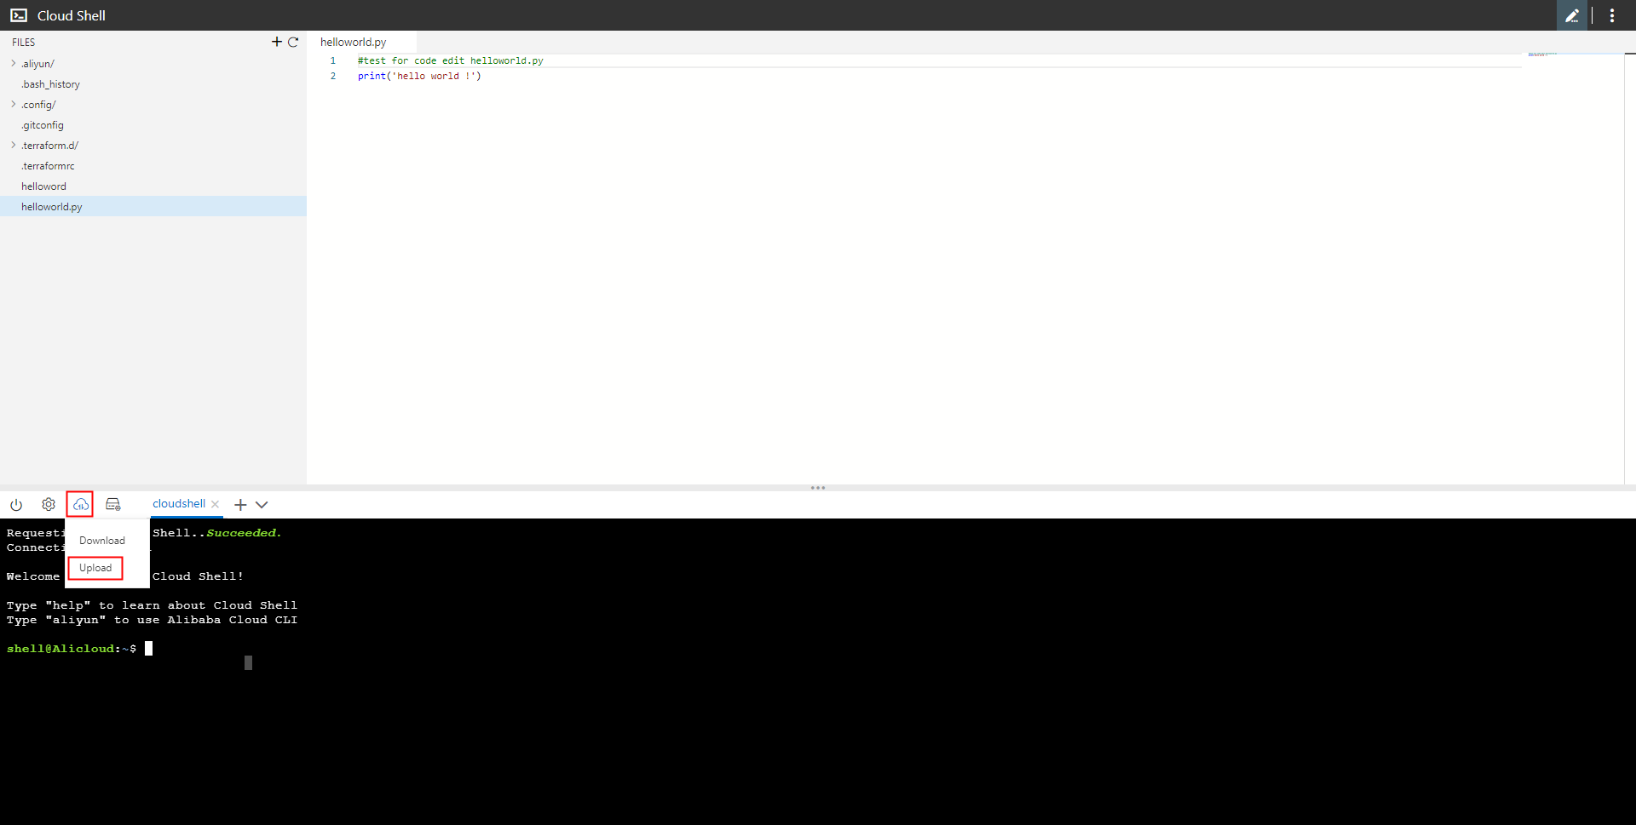The height and width of the screenshot is (825, 1636).
Task: Add a new terminal session
Action: tap(240, 504)
